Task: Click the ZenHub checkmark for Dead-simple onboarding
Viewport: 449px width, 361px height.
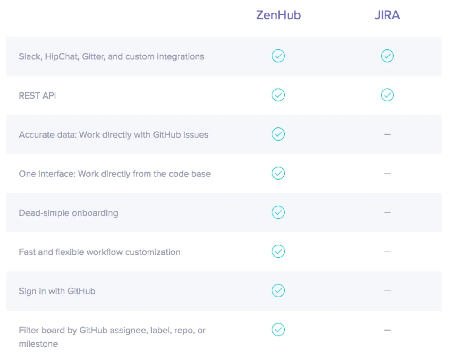Action: click(x=278, y=212)
